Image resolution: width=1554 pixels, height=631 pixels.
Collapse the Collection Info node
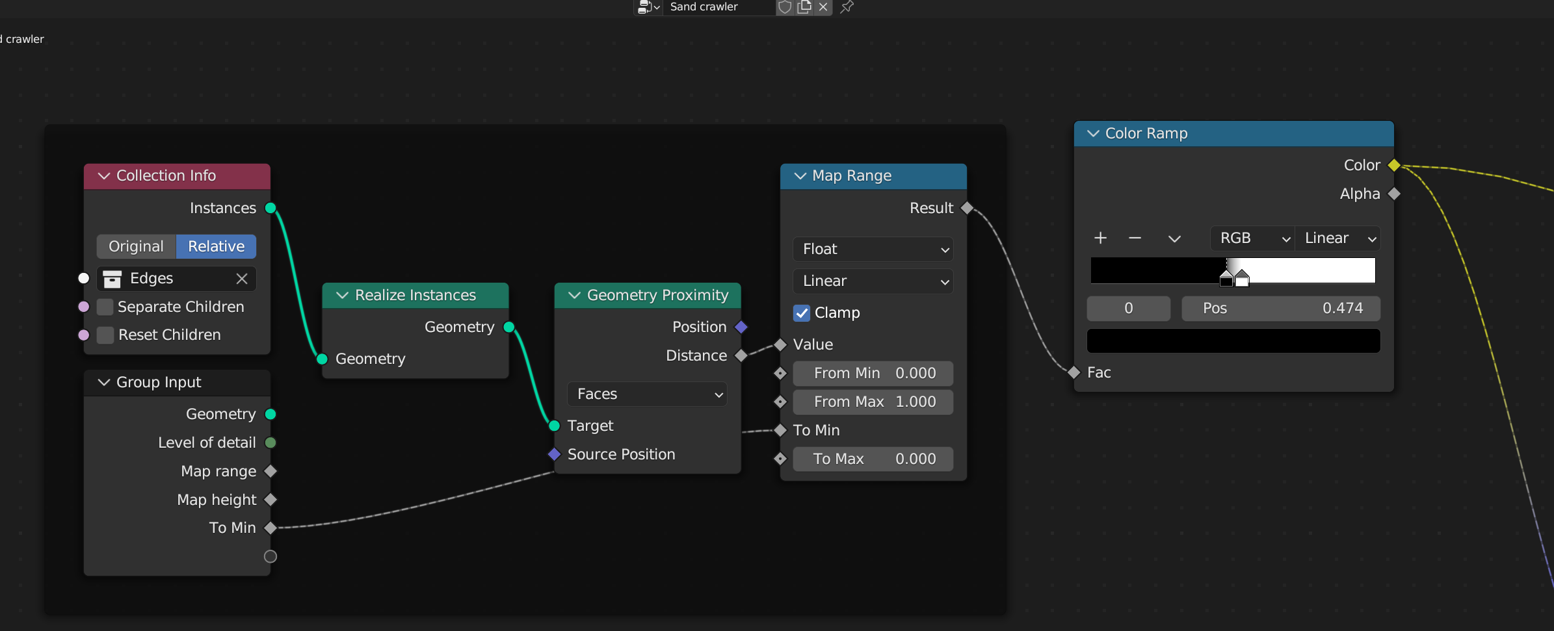tap(104, 176)
